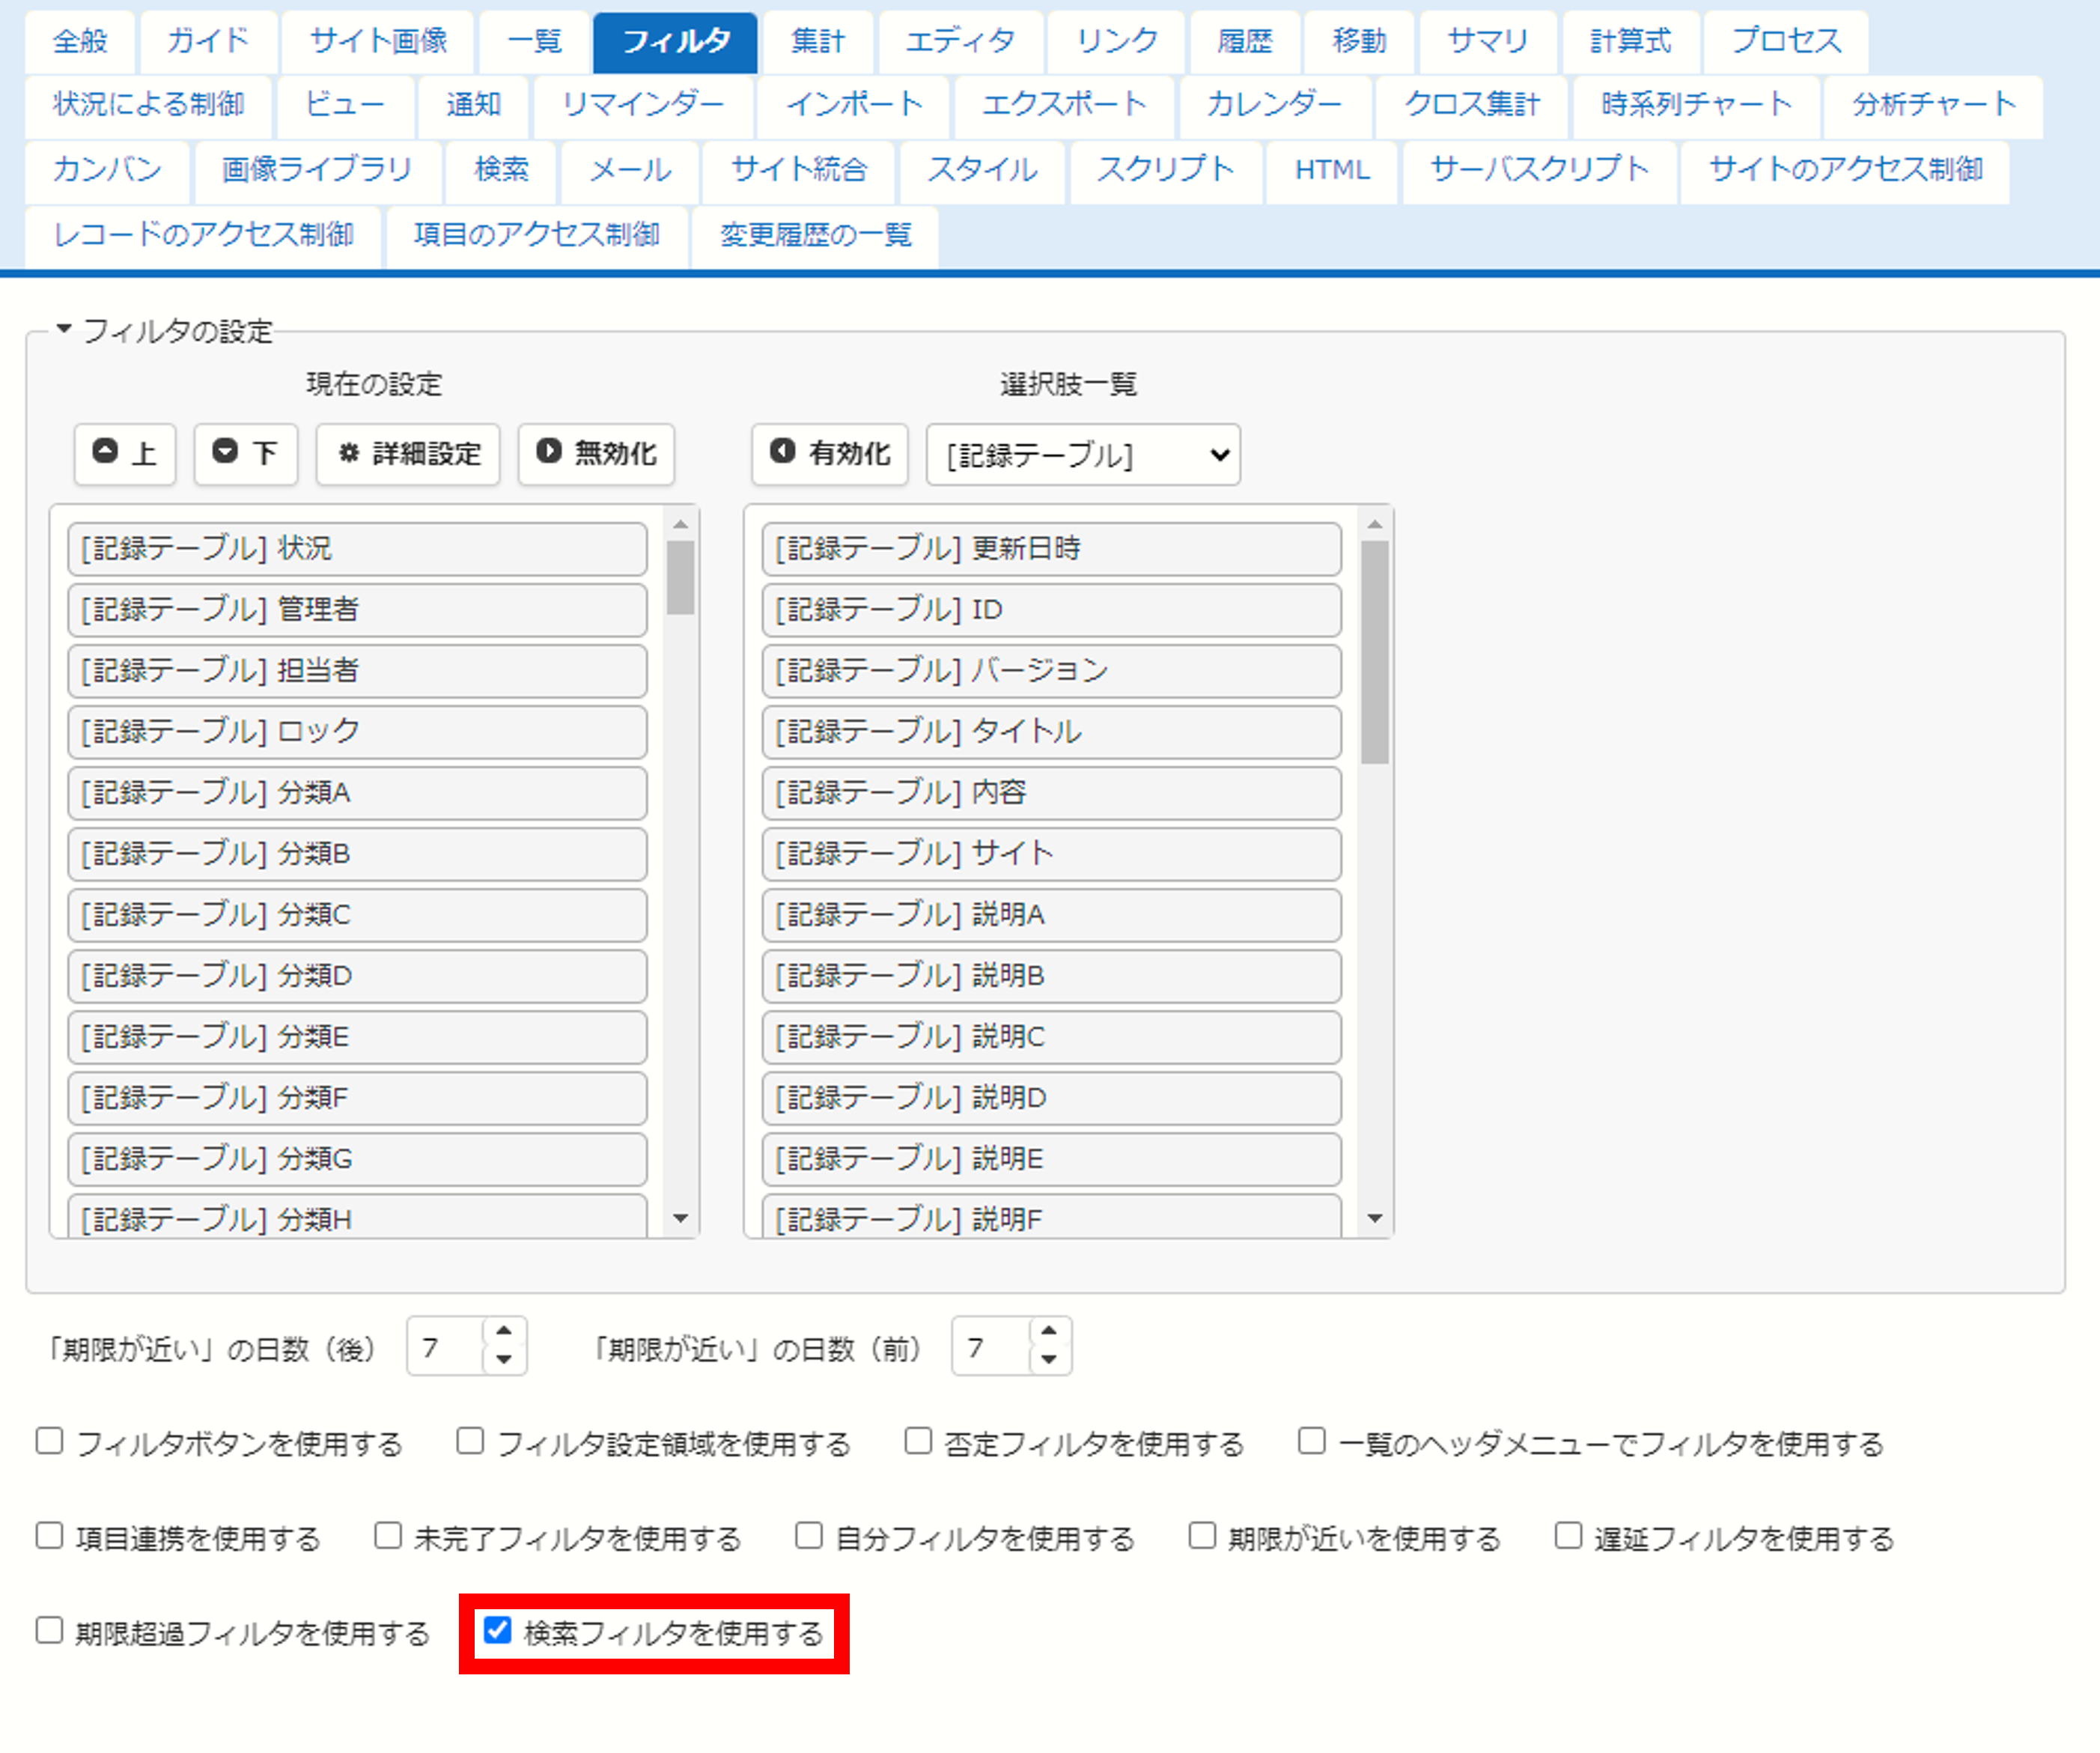Select [記録テーブル] 担当者 item
2100x1753 pixels.
(x=357, y=671)
